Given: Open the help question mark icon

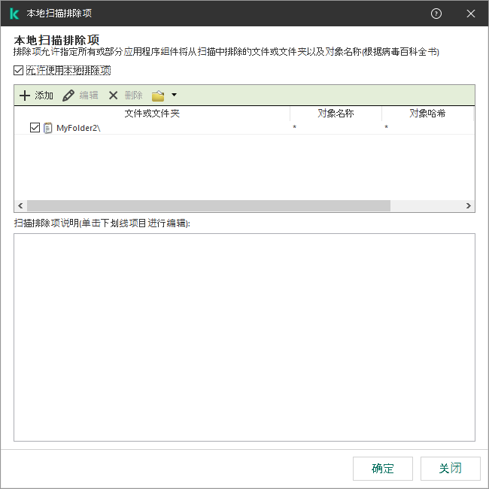Looking at the screenshot, I should (436, 14).
